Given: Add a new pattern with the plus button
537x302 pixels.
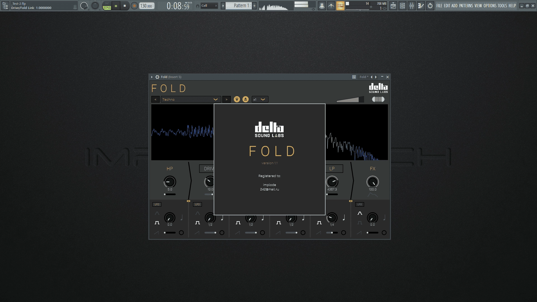Looking at the screenshot, I should pos(254,6).
